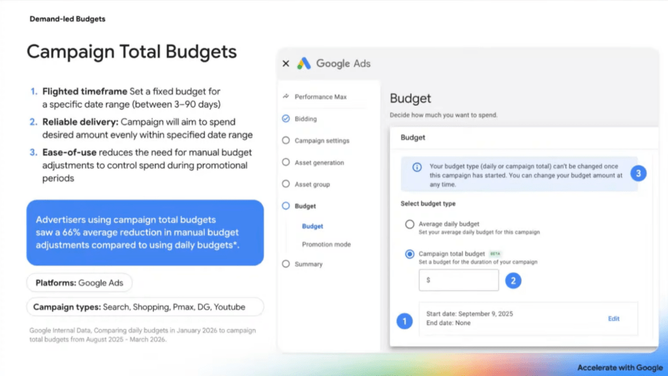Open Performance Max in the sidebar
Viewport: 668px width, 376px height.
[321, 97]
